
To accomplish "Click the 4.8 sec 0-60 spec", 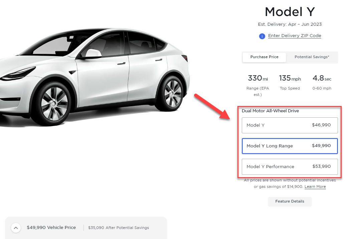I will (321, 82).
